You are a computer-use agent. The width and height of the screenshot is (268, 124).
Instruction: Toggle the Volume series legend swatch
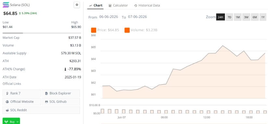[x=127, y=30]
